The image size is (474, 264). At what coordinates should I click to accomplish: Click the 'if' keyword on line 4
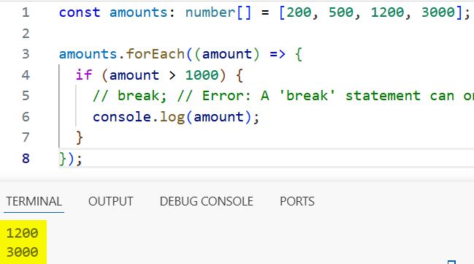84,75
